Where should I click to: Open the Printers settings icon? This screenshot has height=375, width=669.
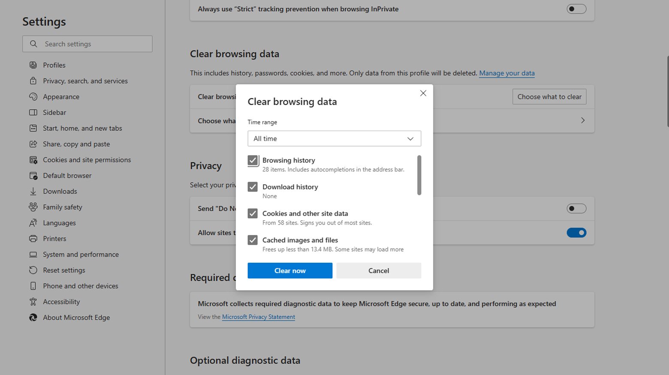(33, 238)
